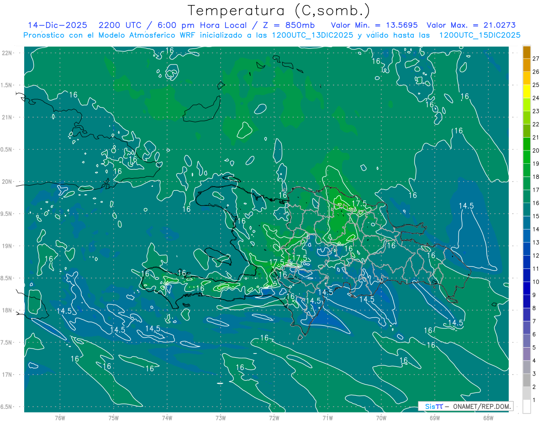Click the "68W" longitude axis label
The height and width of the screenshot is (424, 548).
coord(488,418)
